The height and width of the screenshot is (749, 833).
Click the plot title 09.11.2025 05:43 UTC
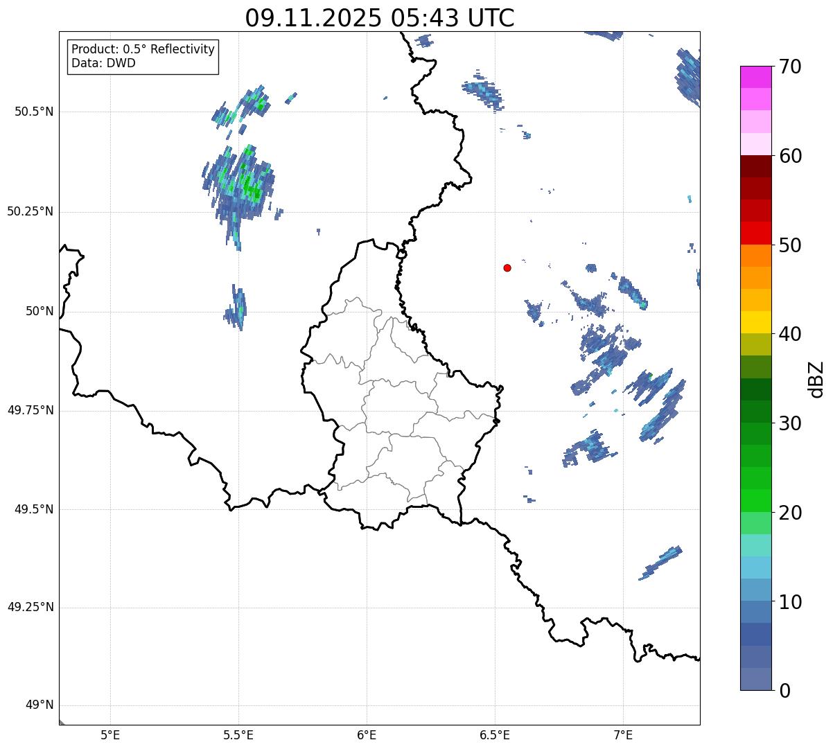point(380,17)
